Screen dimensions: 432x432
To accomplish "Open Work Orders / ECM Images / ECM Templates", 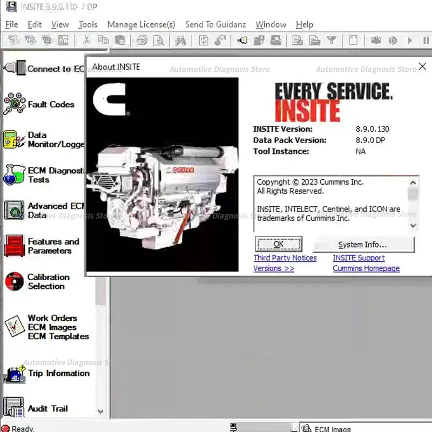I will point(47,327).
